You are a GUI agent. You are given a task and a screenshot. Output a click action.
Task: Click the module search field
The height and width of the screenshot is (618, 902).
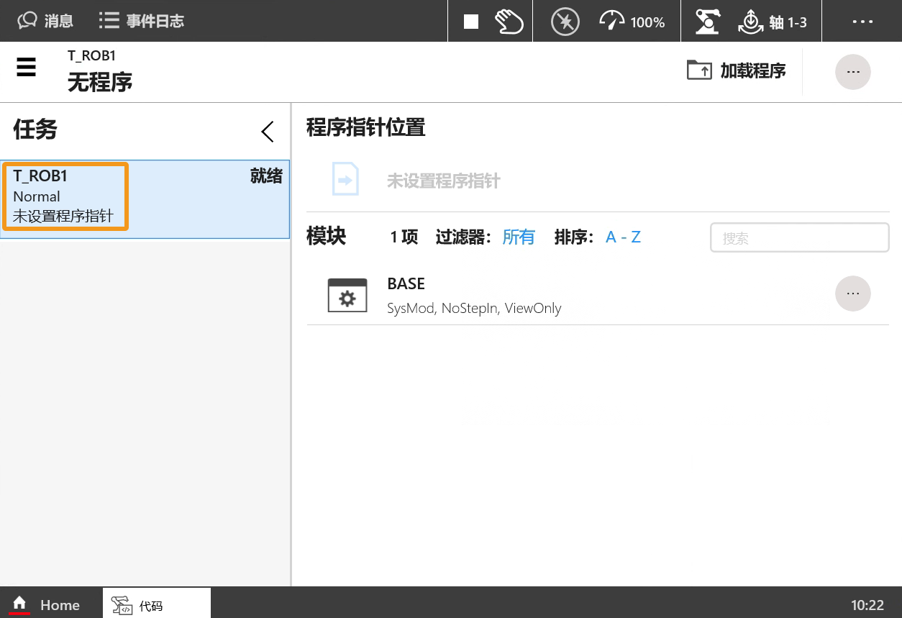[799, 238]
